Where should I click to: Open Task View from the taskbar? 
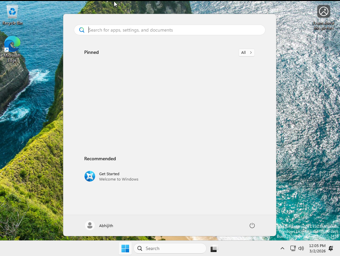coord(214,248)
